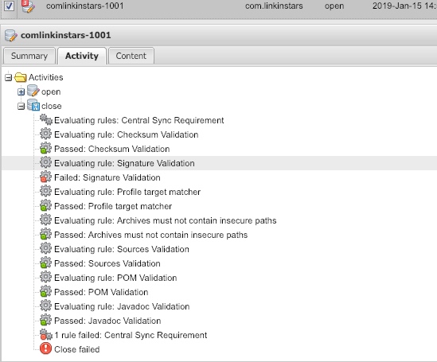Click green gear icon for Passed Profile target matcher
The width and height of the screenshot is (437, 362).
point(45,205)
